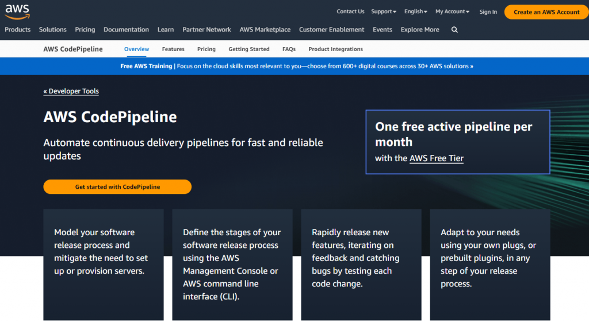This screenshot has height=323, width=589.
Task: Select the Overview tab
Action: [136, 49]
